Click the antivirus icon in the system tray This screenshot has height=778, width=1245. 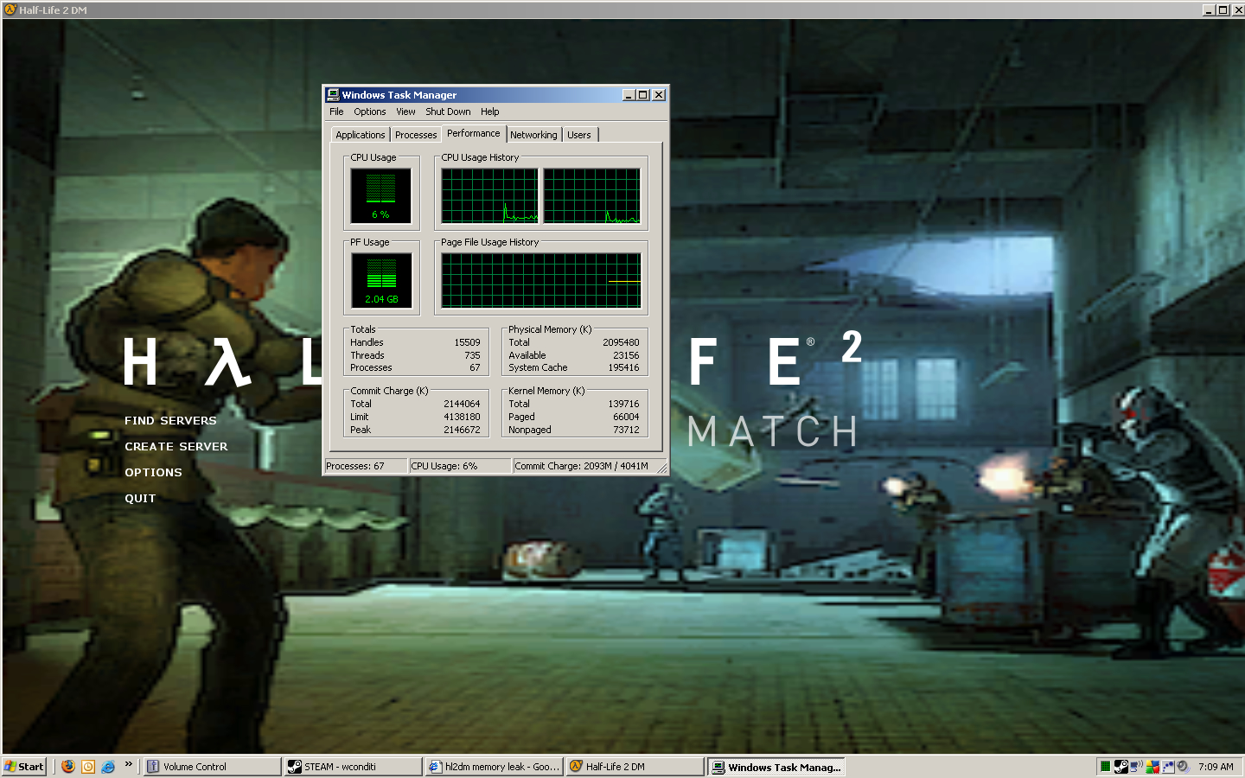[1152, 766]
